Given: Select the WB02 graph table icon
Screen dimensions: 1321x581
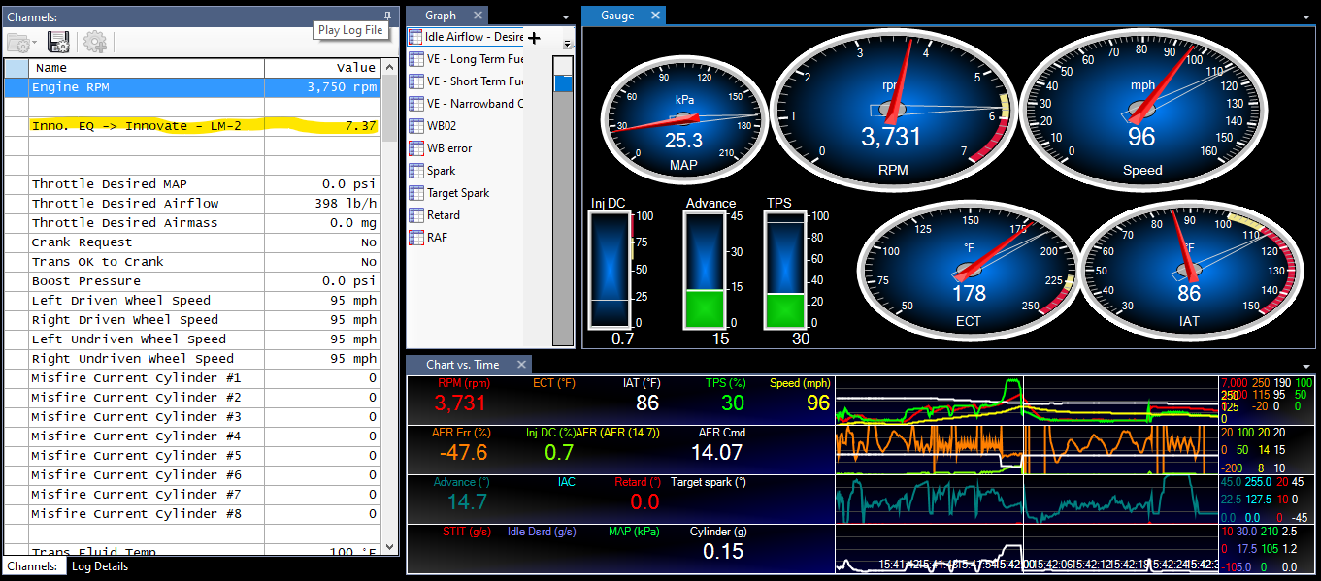Looking at the screenshot, I should (416, 126).
